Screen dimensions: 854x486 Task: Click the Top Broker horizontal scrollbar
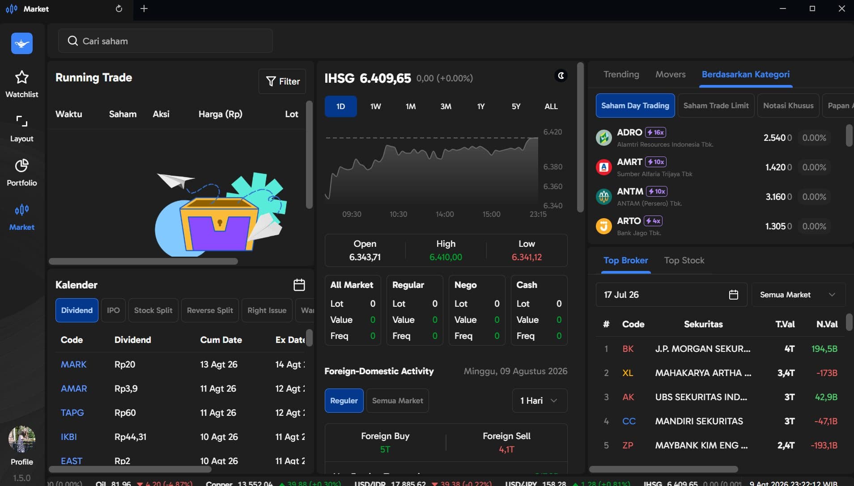[663, 469]
